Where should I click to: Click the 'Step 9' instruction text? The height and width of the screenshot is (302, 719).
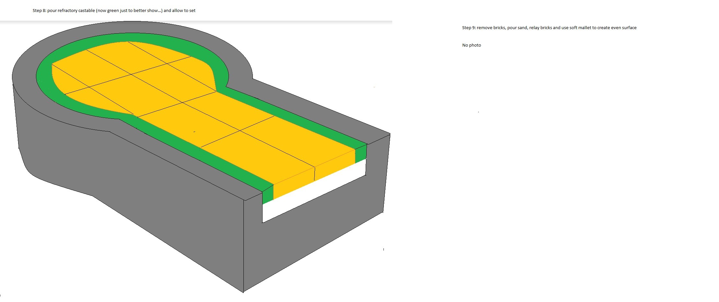549,28
